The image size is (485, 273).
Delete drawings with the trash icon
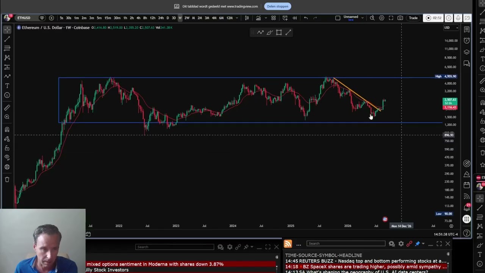(x=7, y=179)
